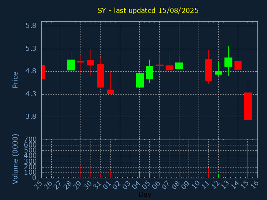Click the small green candle body on day 12
The width and height of the screenshot is (267, 200).
218,72
